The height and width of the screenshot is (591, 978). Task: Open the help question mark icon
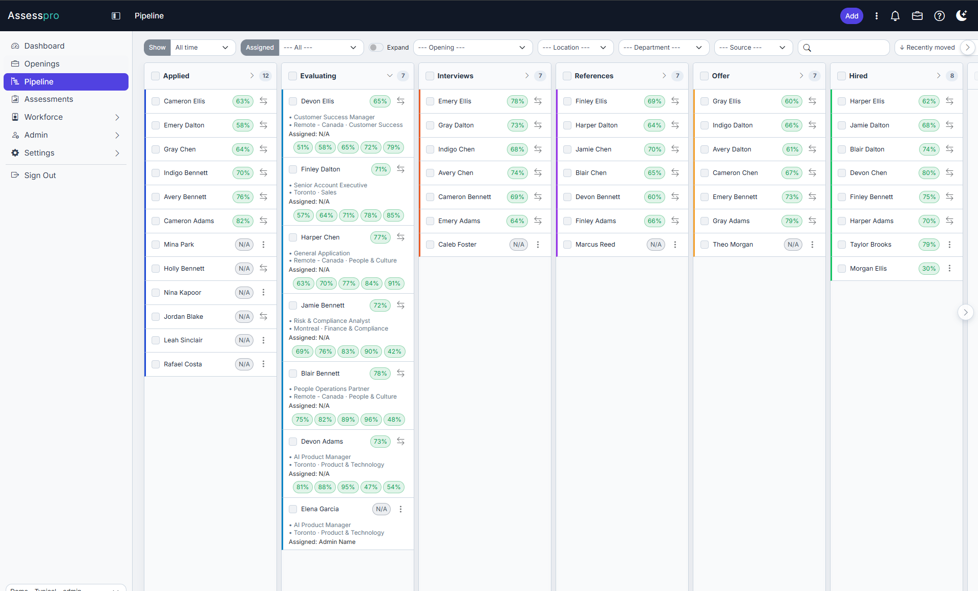pos(939,16)
